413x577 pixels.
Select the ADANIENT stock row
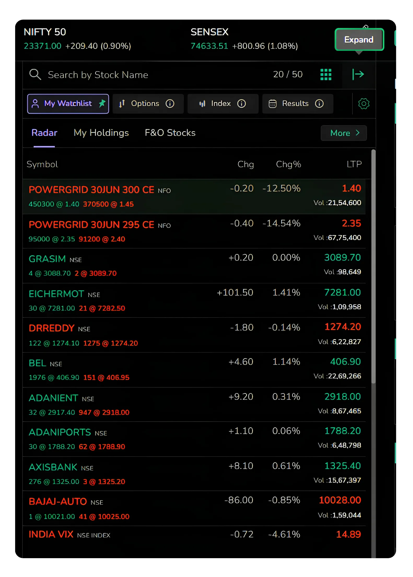coord(194,405)
